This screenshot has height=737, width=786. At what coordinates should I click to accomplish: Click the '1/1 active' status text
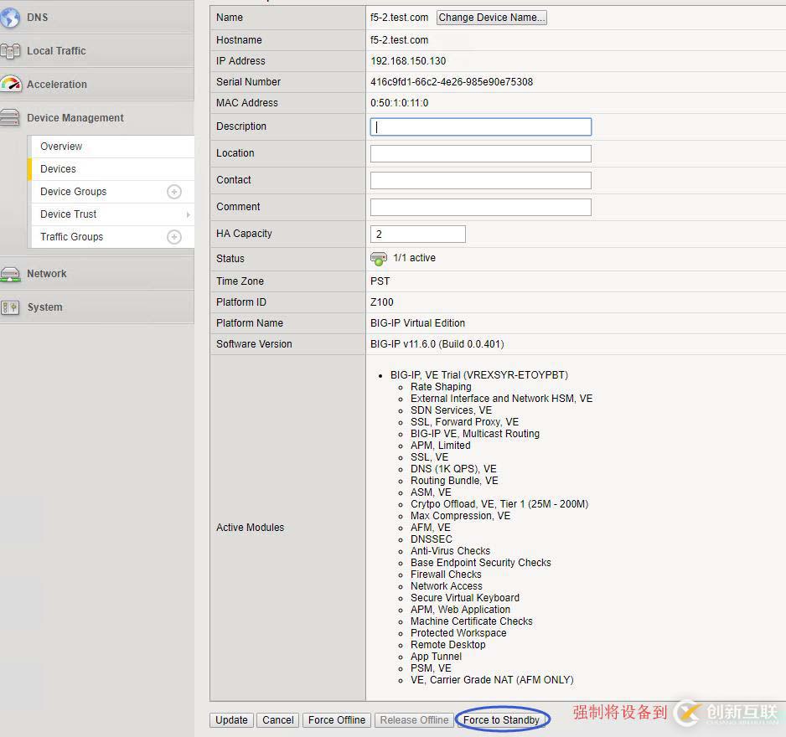tap(415, 258)
